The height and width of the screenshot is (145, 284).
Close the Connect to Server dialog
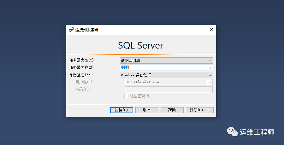[x=211, y=30]
